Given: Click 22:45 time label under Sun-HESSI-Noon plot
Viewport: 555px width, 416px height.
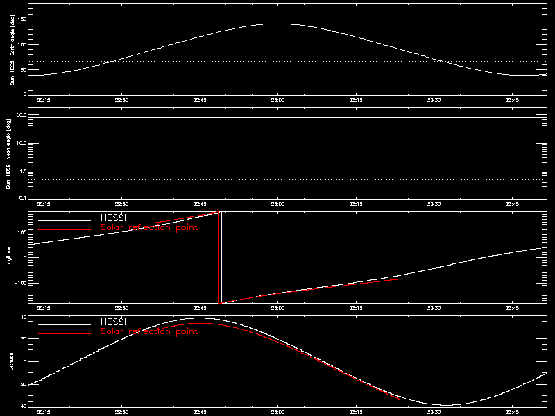Looking at the screenshot, I should coord(200,205).
